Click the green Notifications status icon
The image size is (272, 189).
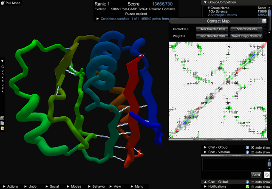[247, 186]
